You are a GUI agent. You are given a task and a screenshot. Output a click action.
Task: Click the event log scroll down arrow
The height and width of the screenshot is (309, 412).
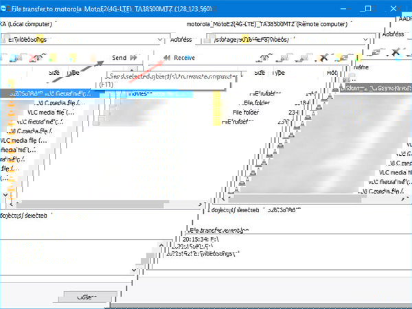click(x=134, y=270)
